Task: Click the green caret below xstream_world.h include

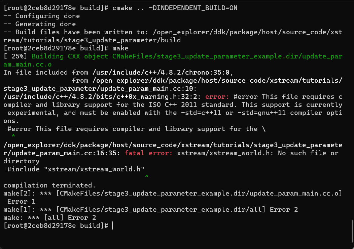Action: pos(146,177)
